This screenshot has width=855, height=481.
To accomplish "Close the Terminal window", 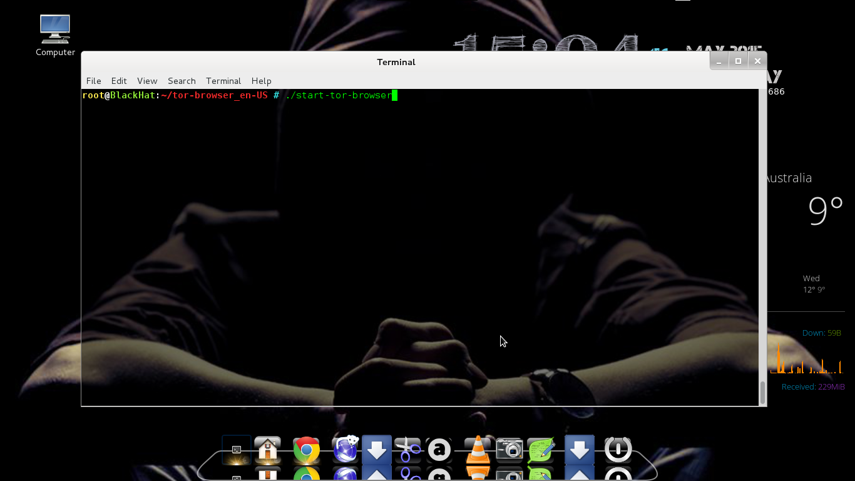I will click(x=757, y=61).
